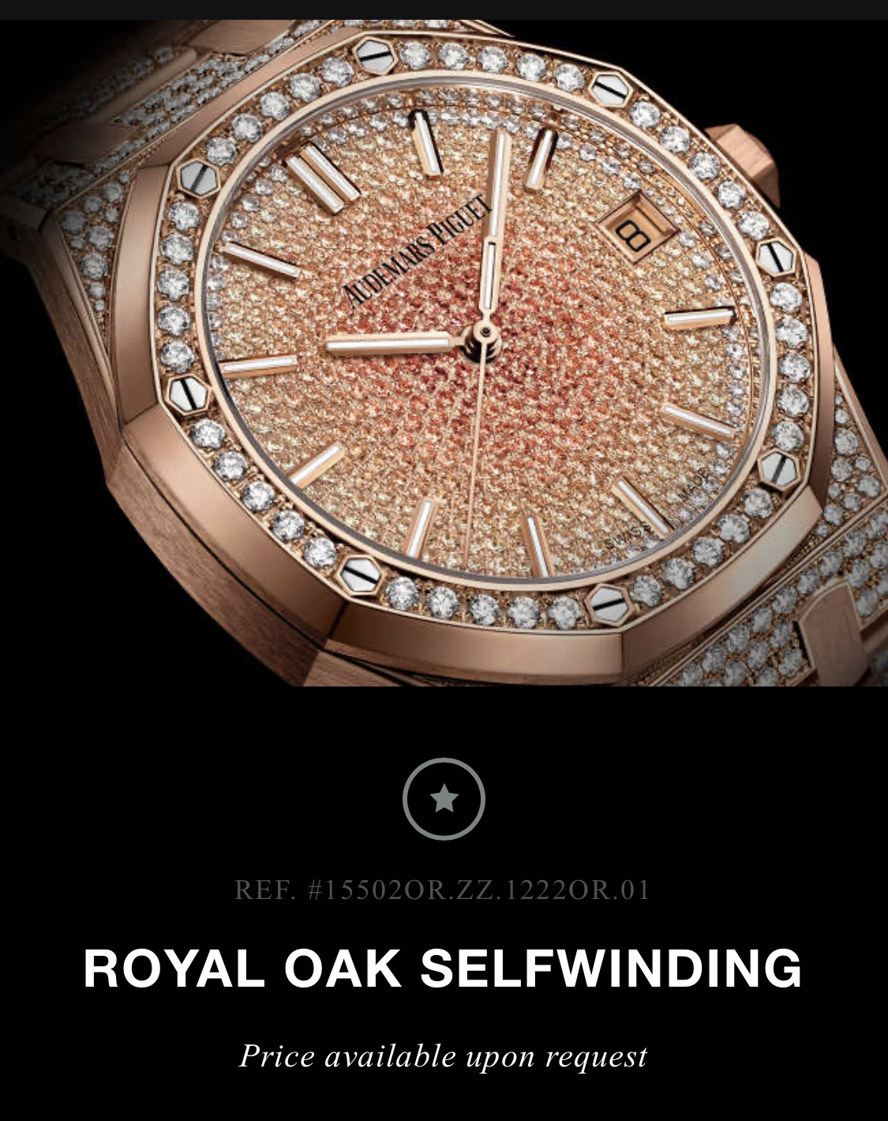888x1121 pixels.
Task: Open the Royal Oak Selfwinding title
Action: [443, 968]
